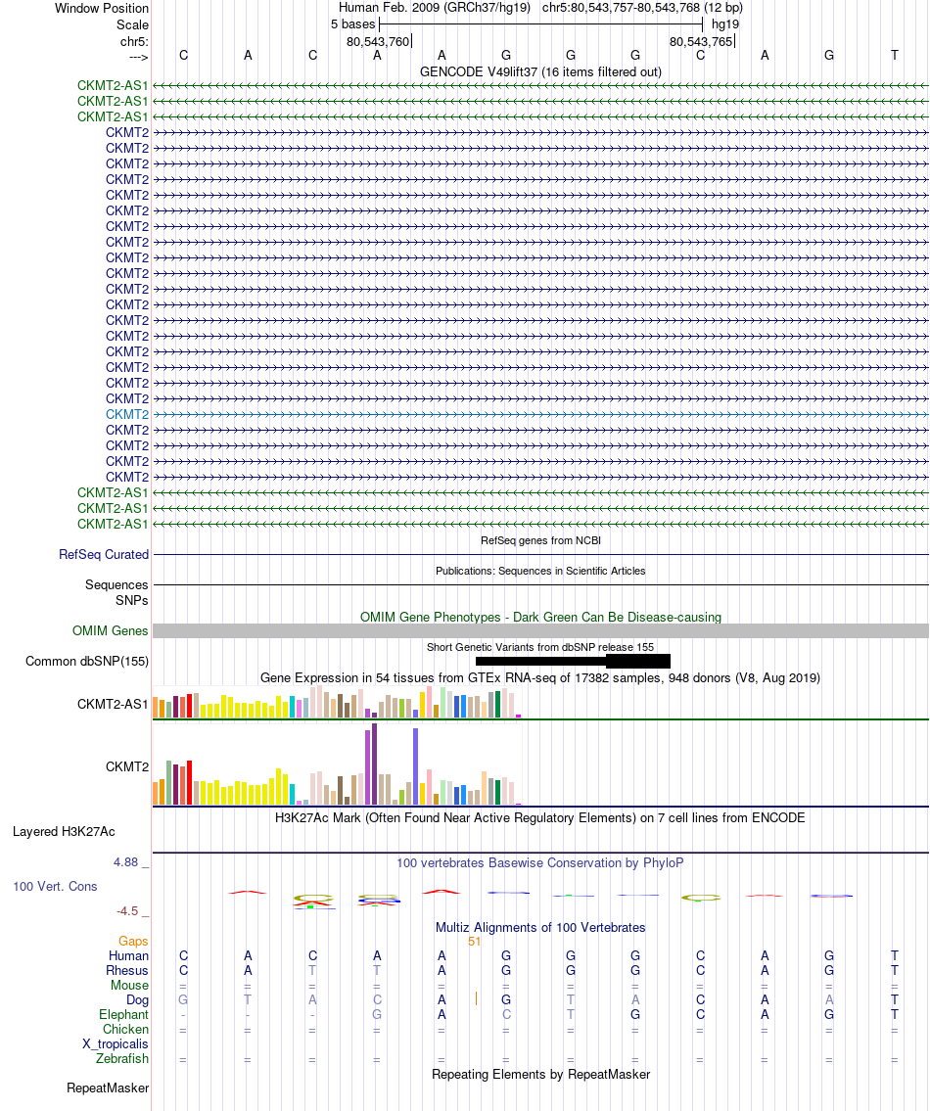Click the Sequences track label

(x=116, y=585)
